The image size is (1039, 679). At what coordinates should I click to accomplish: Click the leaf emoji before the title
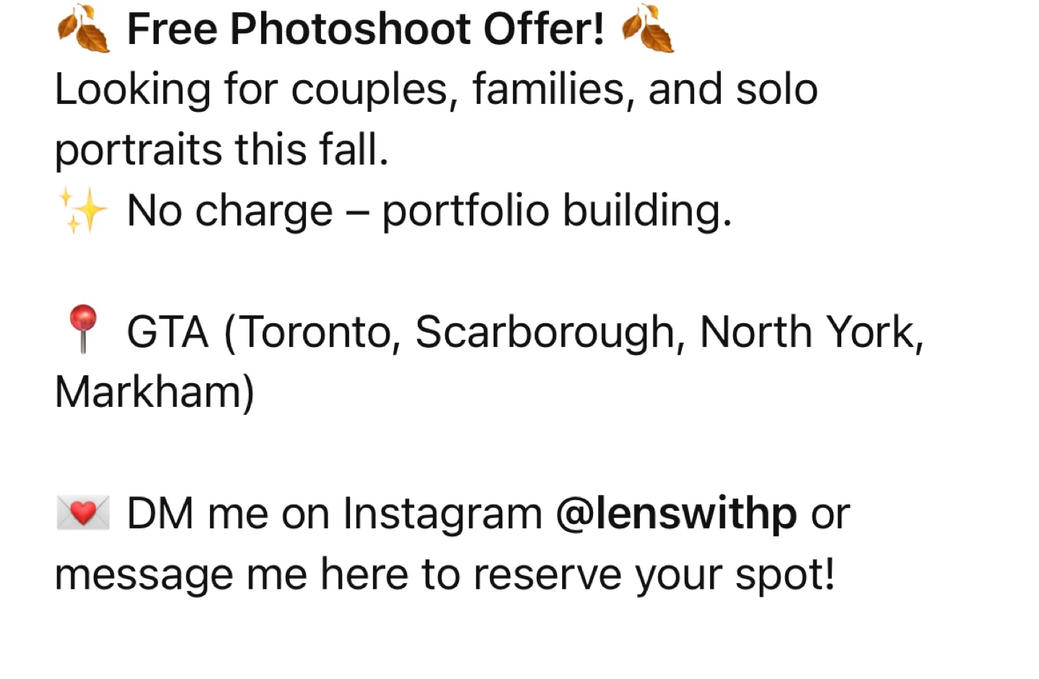point(84,29)
